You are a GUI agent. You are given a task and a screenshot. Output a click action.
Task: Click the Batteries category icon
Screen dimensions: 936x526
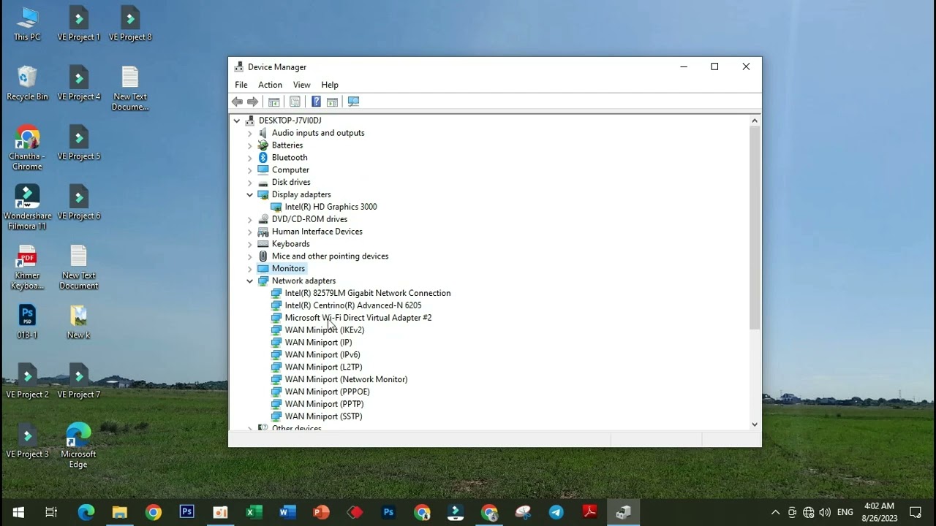(263, 145)
